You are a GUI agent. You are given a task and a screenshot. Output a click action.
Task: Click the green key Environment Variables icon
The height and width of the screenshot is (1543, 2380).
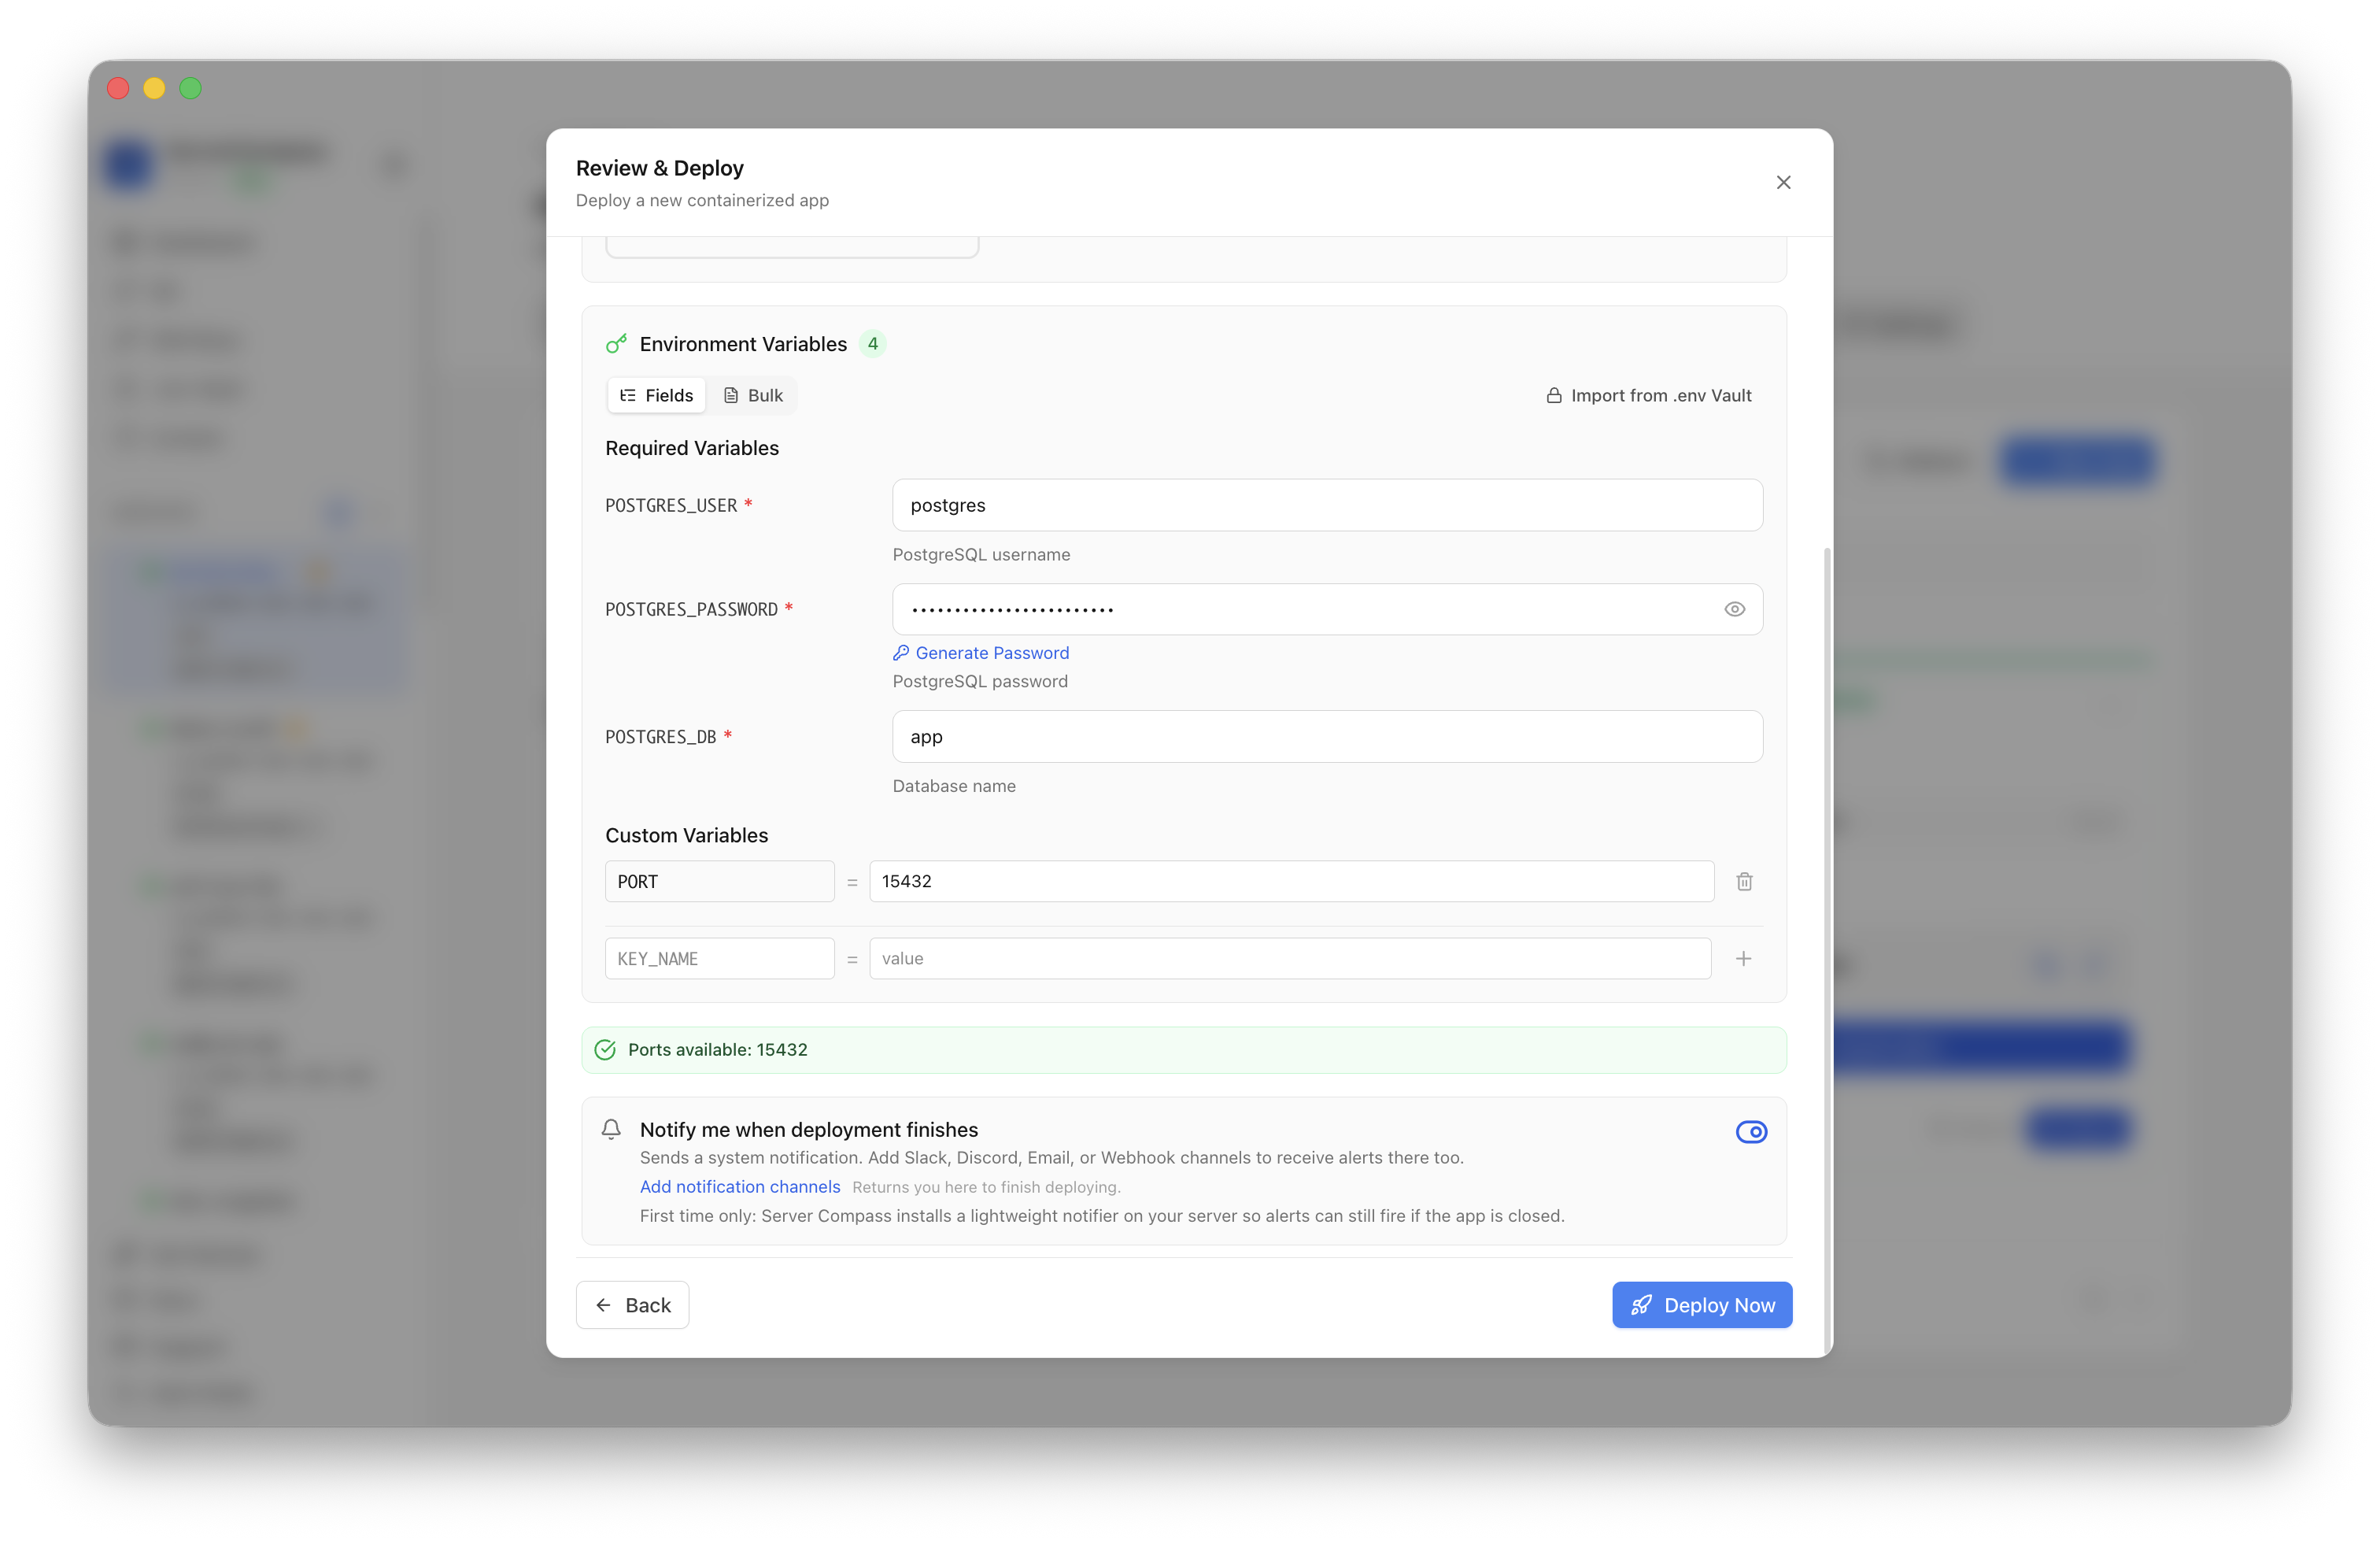[616, 344]
